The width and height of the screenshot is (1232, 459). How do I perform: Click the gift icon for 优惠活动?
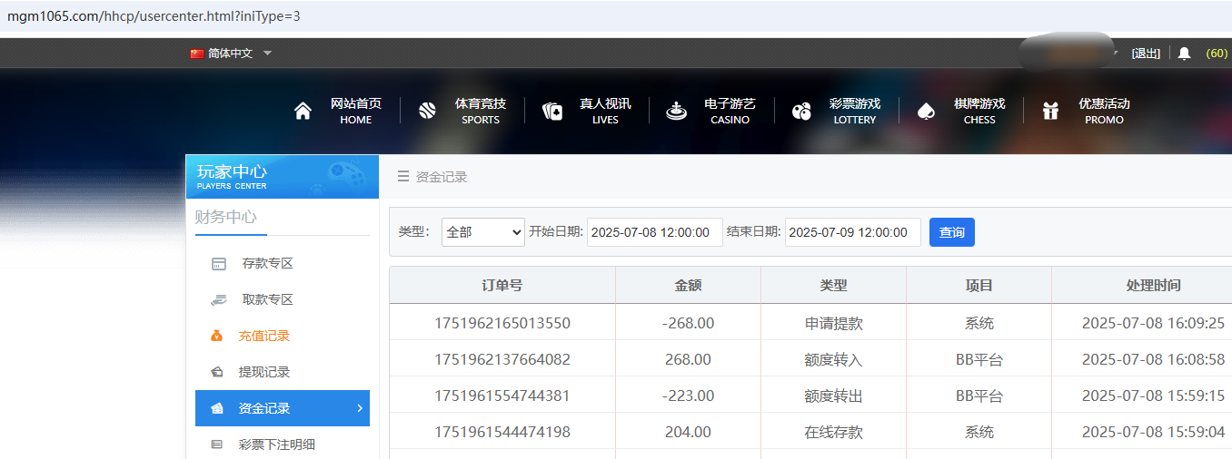1051,112
